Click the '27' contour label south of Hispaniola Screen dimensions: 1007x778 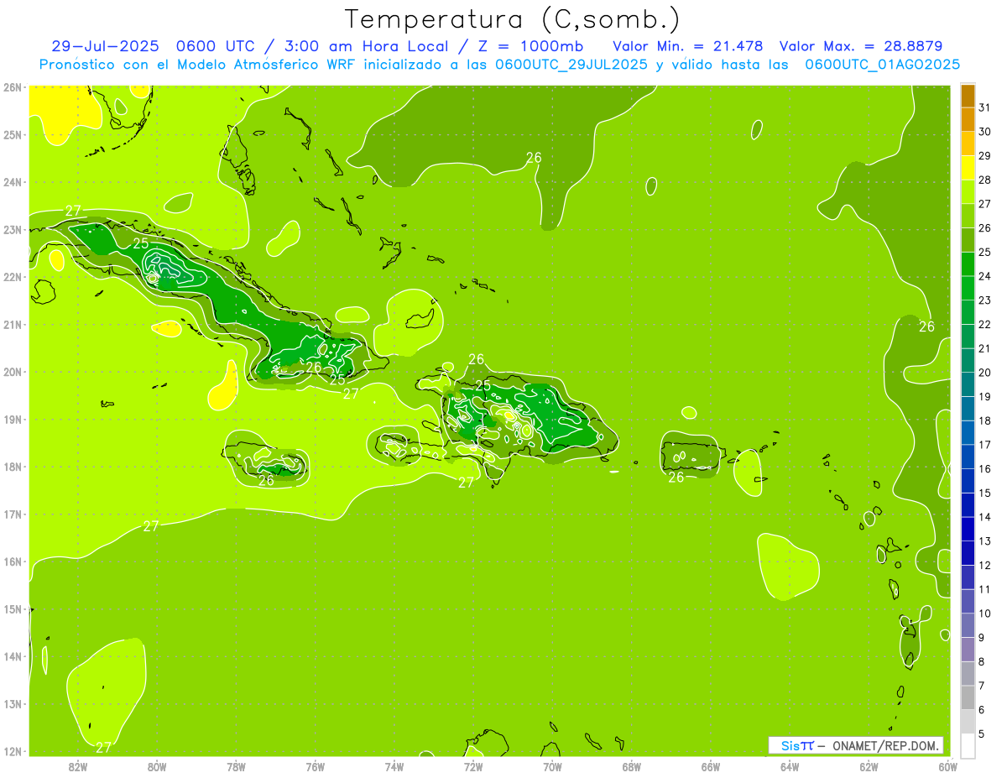coord(466,483)
